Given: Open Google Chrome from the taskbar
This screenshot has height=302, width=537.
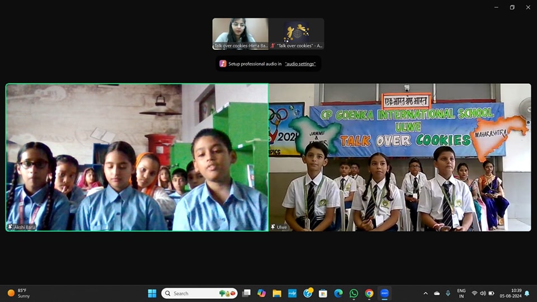Looking at the screenshot, I should [x=369, y=294].
